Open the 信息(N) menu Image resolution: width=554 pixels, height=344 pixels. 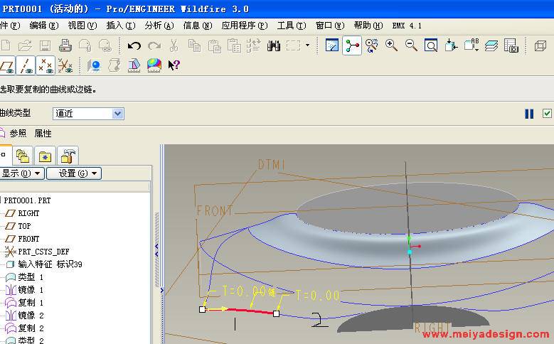pyautogui.click(x=198, y=26)
